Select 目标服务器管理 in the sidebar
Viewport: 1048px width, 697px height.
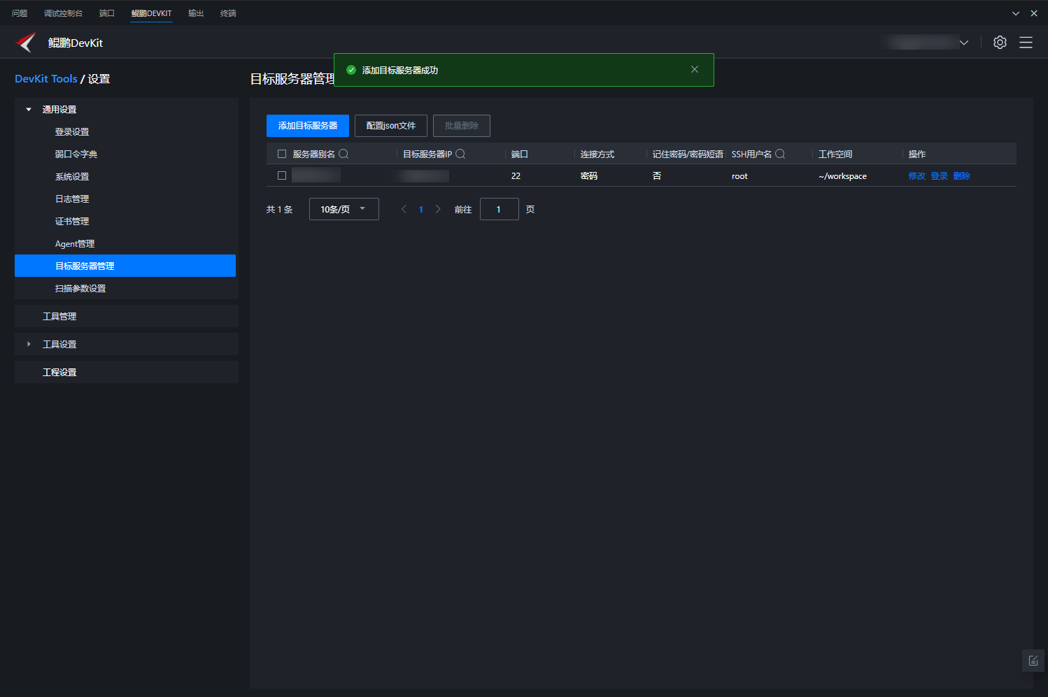(125, 266)
